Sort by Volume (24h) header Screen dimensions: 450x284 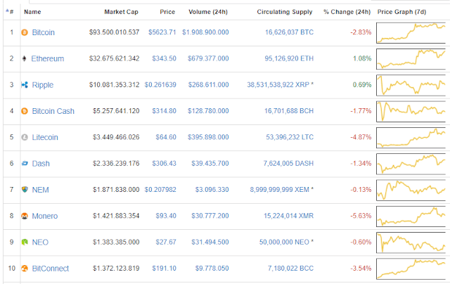point(208,12)
